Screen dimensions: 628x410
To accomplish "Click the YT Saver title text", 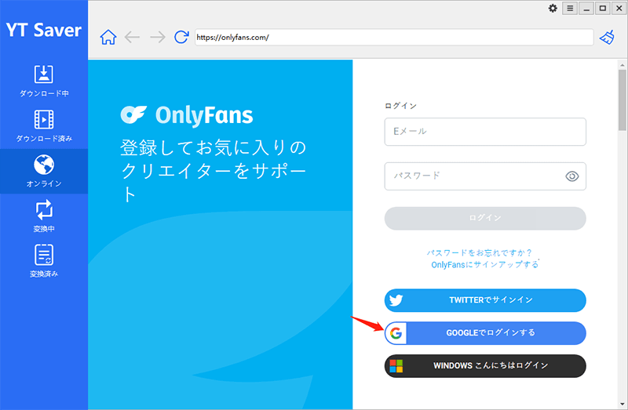I will point(44,30).
